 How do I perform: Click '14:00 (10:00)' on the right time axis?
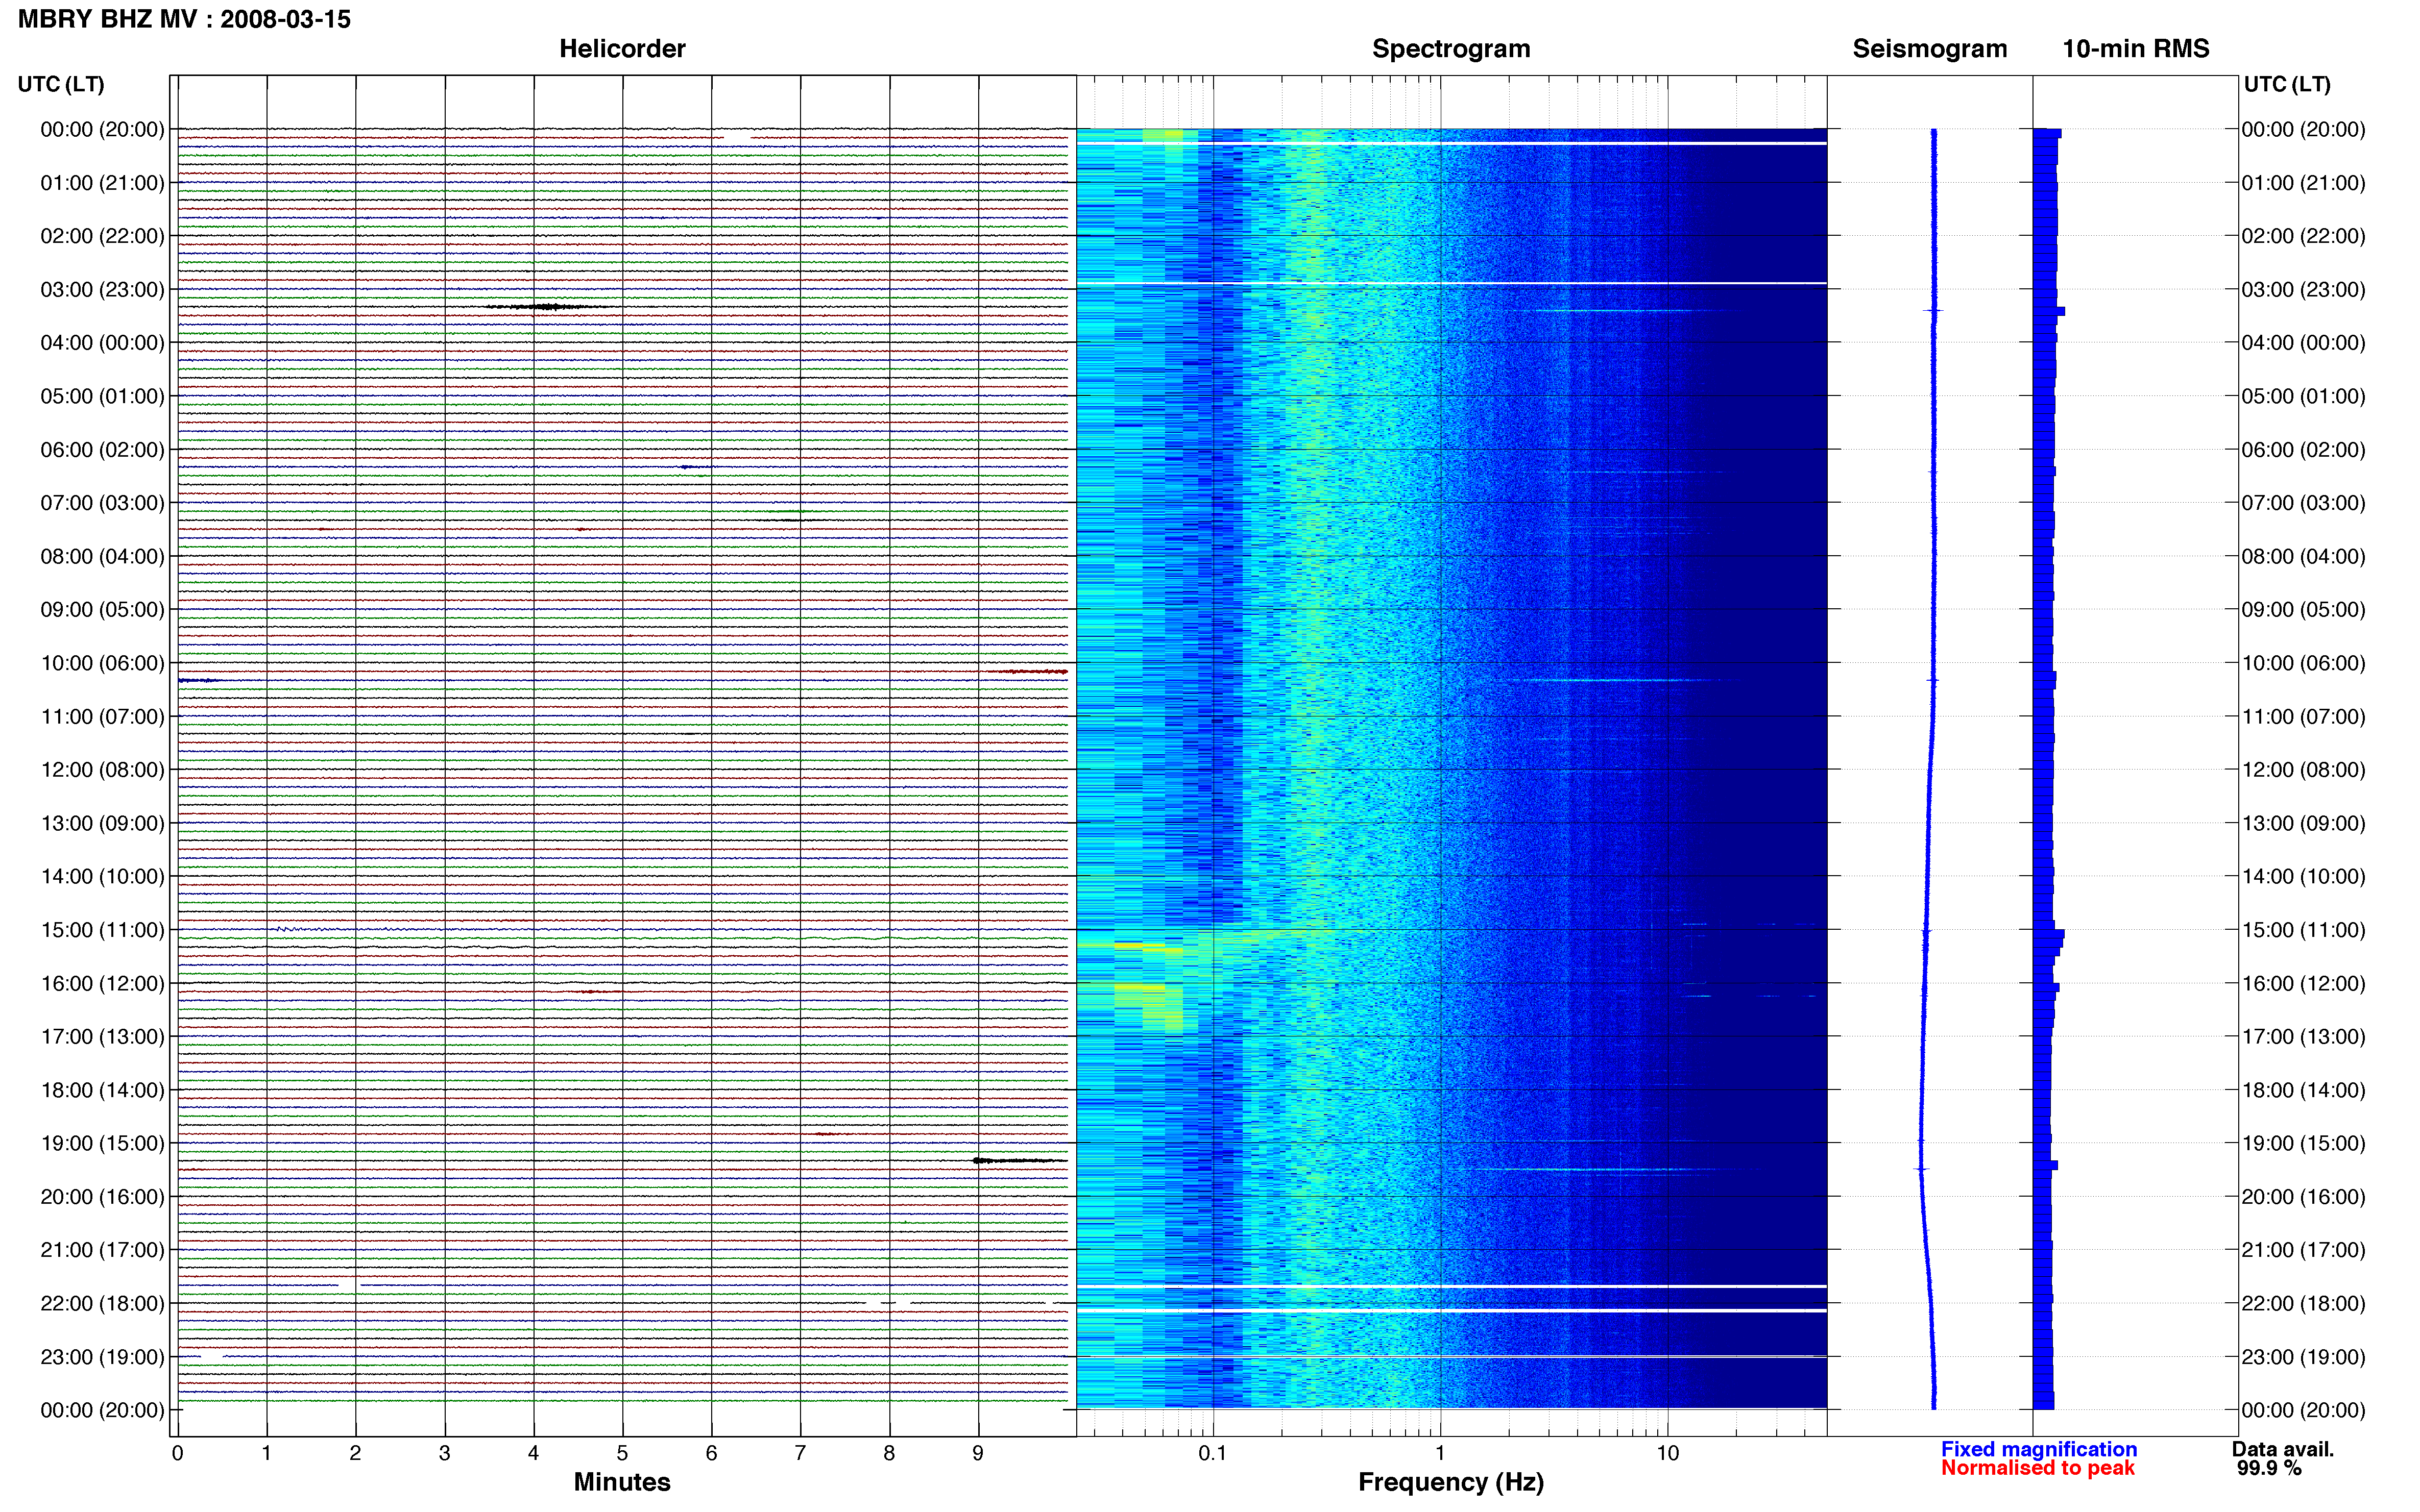click(x=2303, y=877)
